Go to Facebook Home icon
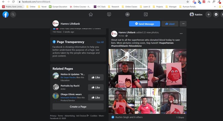This screenshot has height=121, width=223. click(90, 14)
